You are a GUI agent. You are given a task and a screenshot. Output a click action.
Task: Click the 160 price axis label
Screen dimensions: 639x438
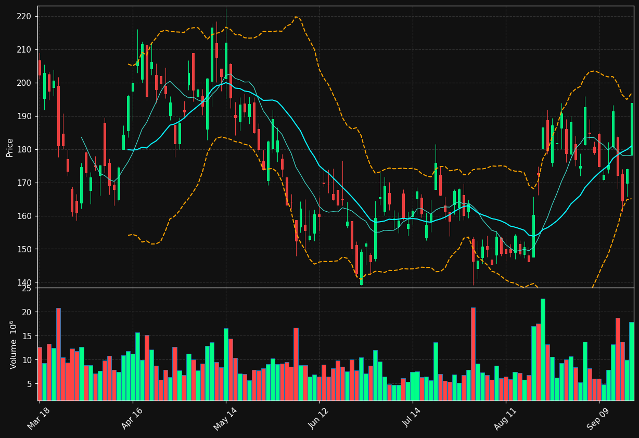click(x=24, y=216)
